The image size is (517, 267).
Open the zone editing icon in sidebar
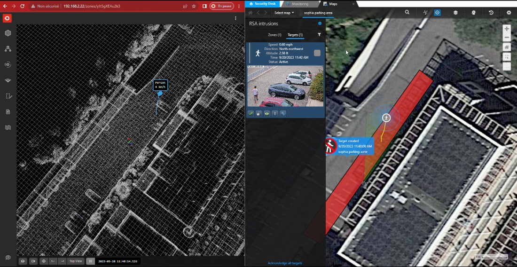tap(8, 96)
